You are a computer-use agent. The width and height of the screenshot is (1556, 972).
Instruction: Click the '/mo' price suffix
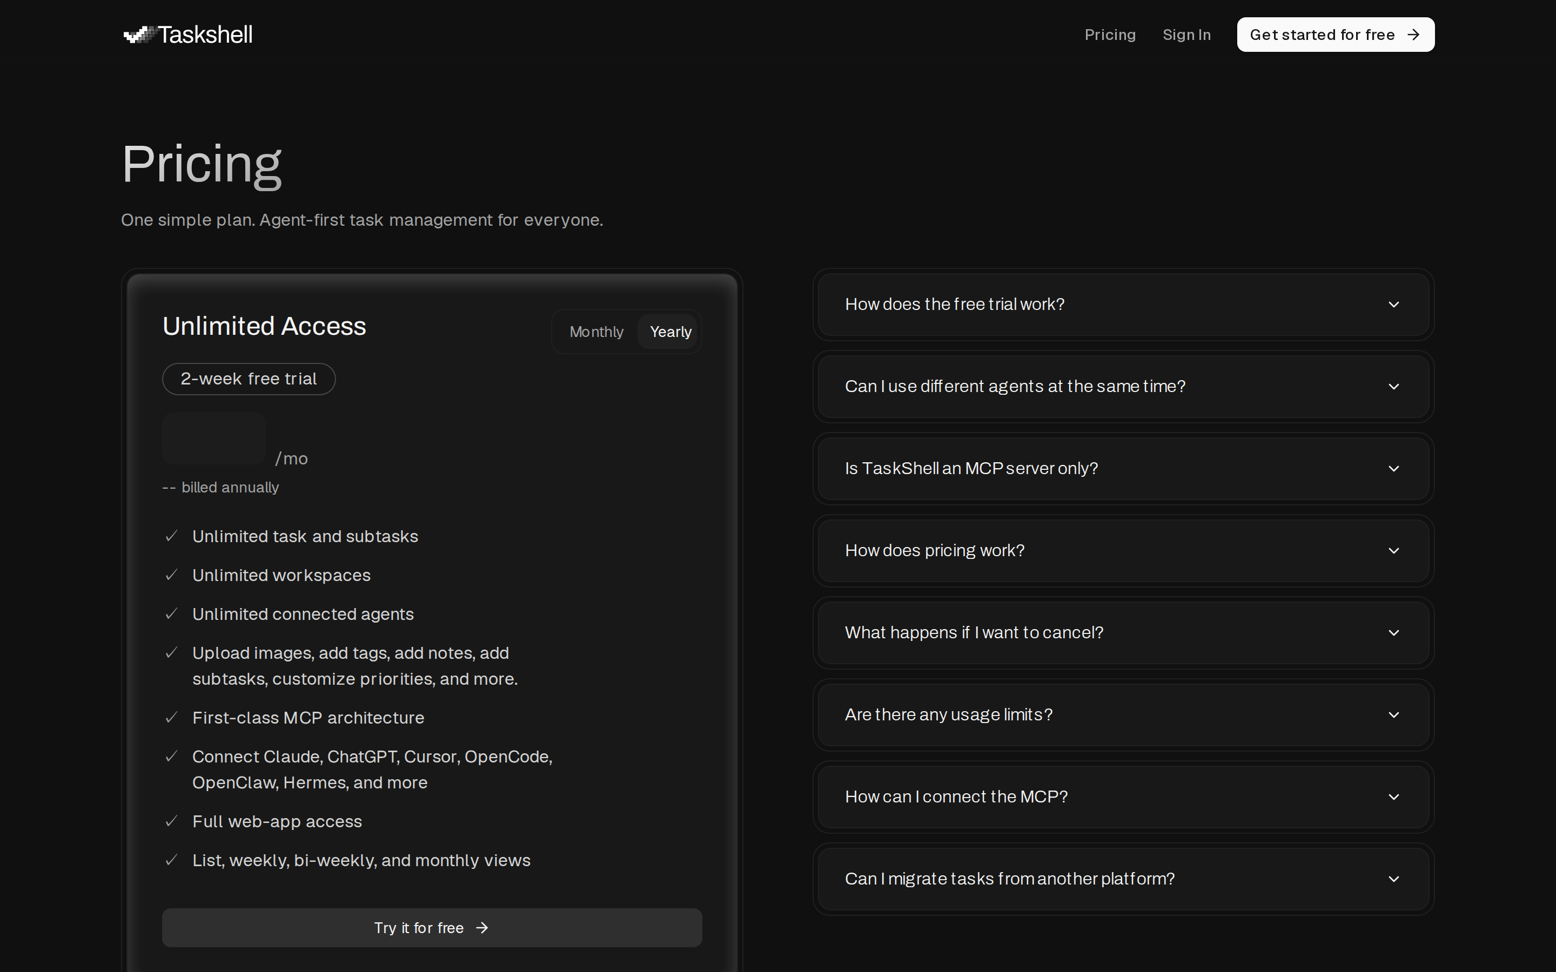coord(291,458)
